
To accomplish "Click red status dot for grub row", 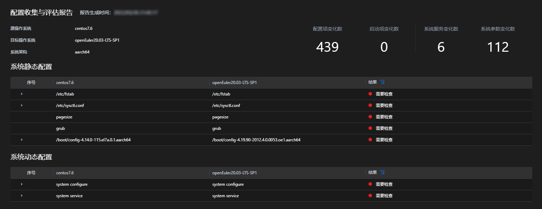I will click(370, 128).
